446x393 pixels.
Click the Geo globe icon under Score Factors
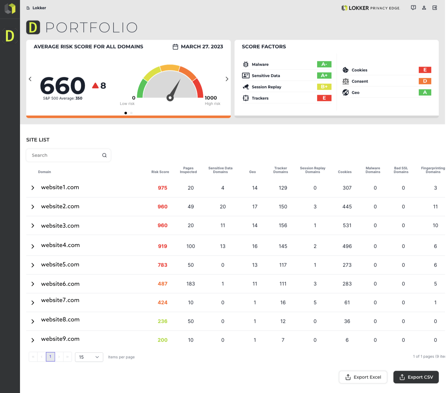pos(346,92)
